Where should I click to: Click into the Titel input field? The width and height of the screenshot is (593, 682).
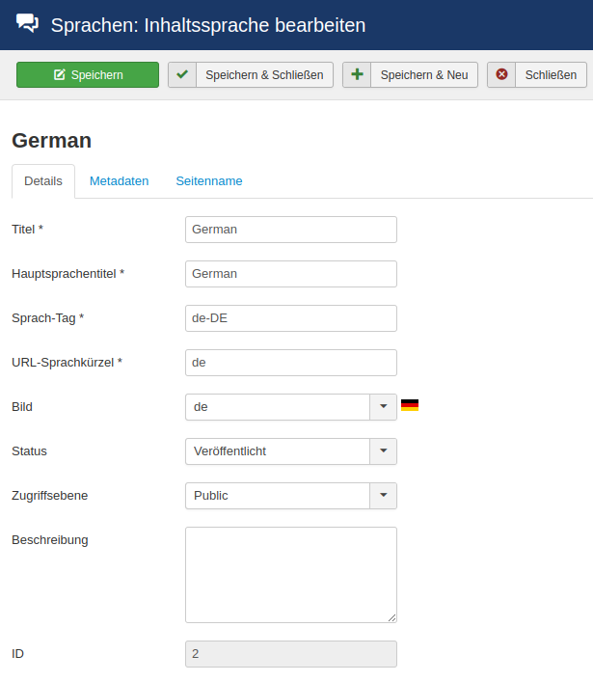pos(290,230)
